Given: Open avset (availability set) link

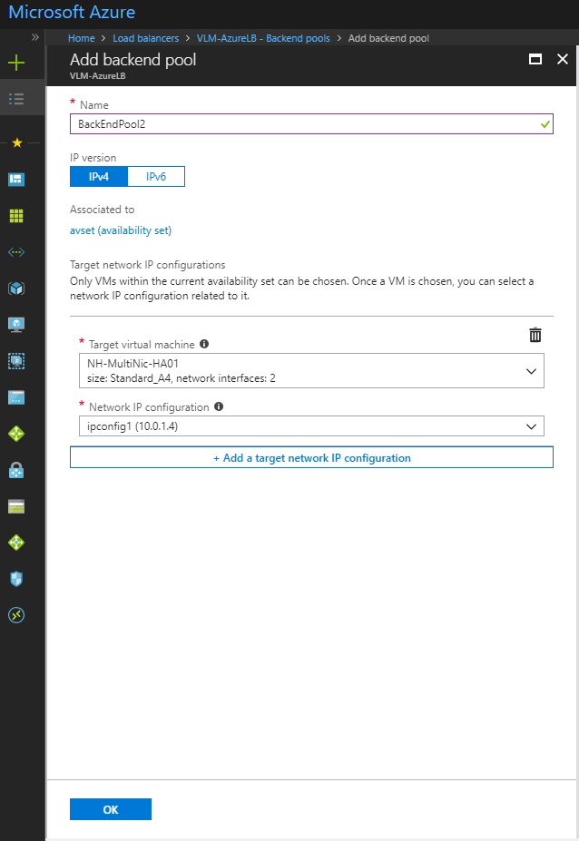Looking at the screenshot, I should (121, 230).
